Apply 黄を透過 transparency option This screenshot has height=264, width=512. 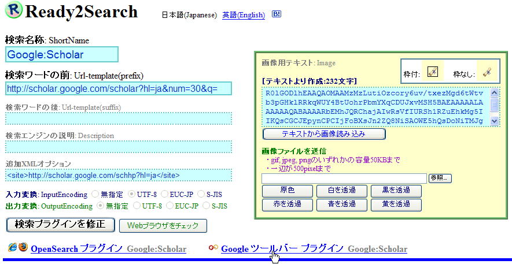(396, 204)
